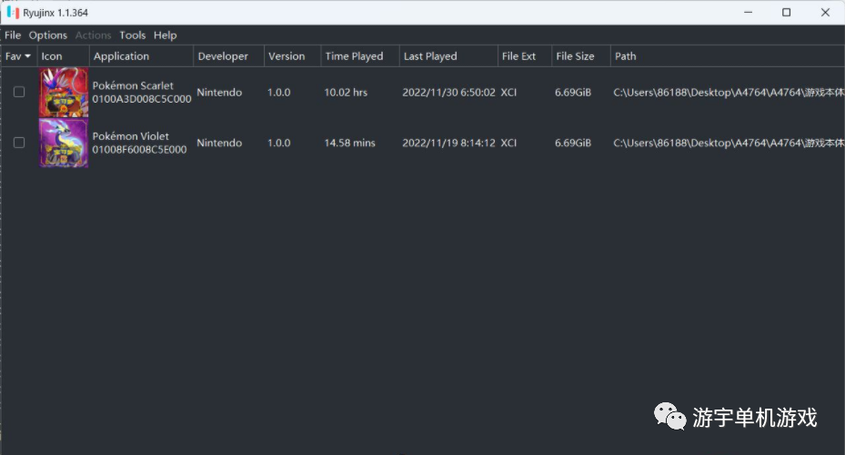Click title ID 01008F6008C5E000
The image size is (845, 455).
139,150
